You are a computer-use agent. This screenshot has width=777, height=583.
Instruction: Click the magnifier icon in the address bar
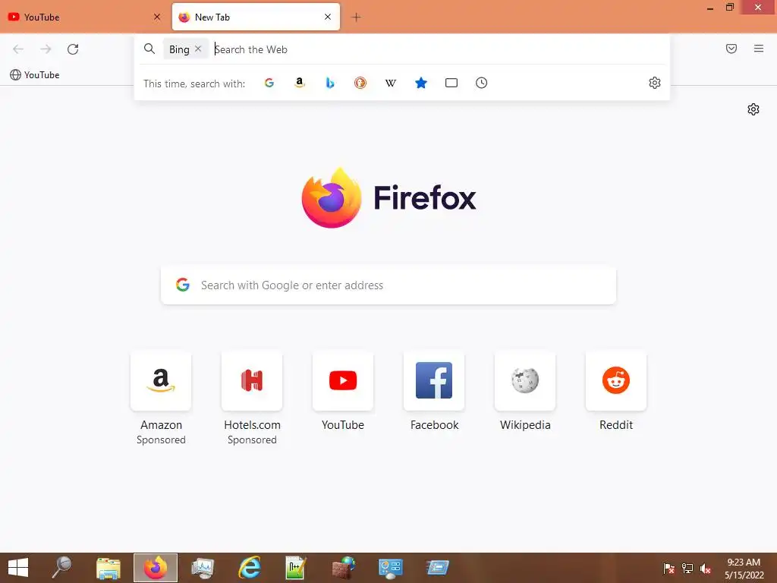click(x=149, y=49)
